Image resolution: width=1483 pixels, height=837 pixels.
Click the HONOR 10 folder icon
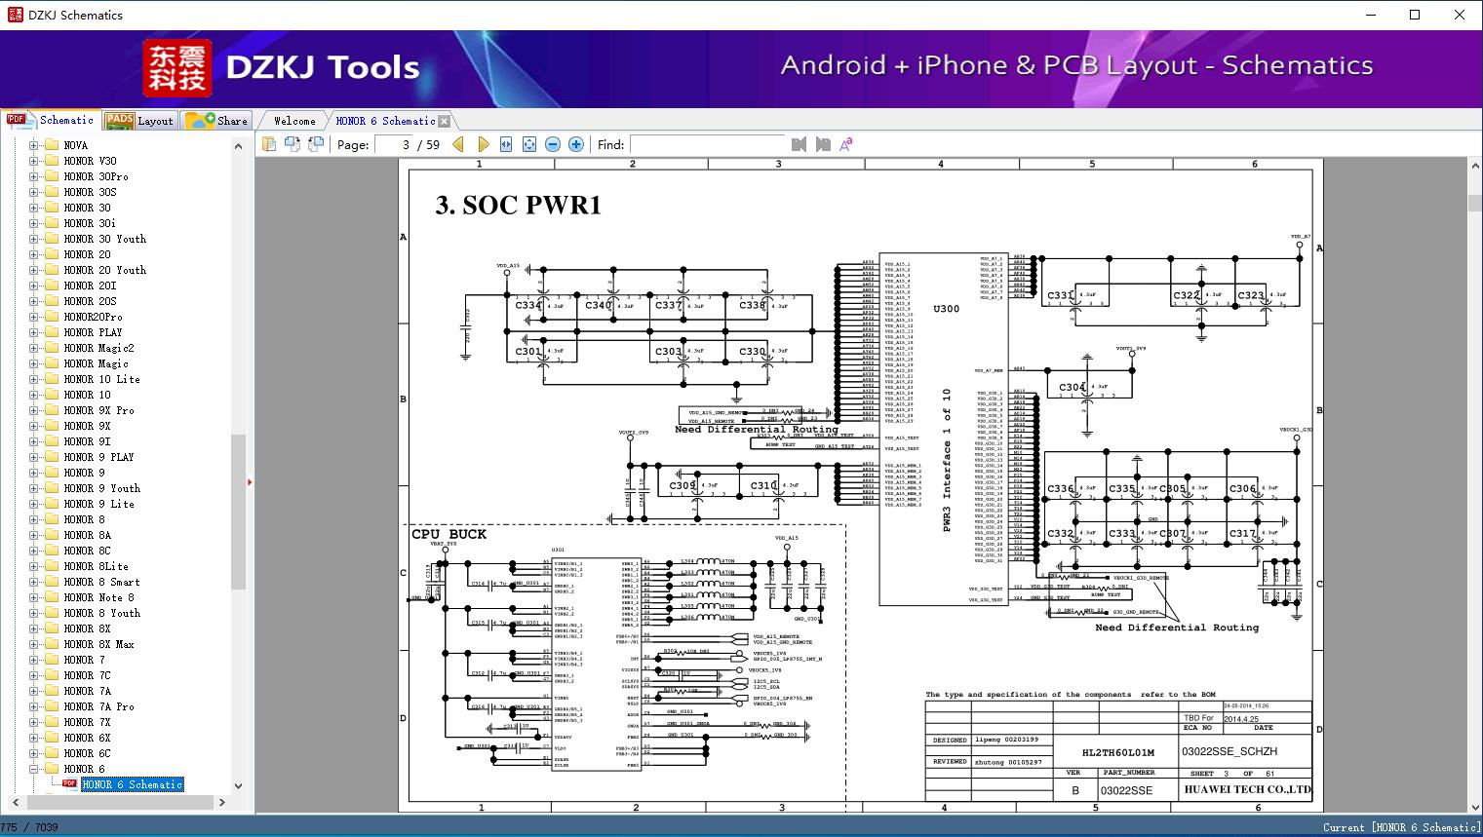pos(52,395)
